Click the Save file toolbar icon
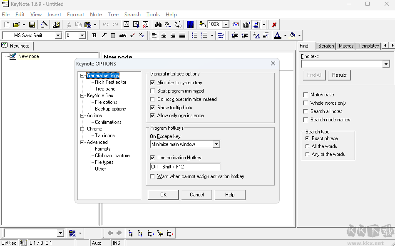Viewport: 395px width, 246px height. pyautogui.click(x=32, y=25)
